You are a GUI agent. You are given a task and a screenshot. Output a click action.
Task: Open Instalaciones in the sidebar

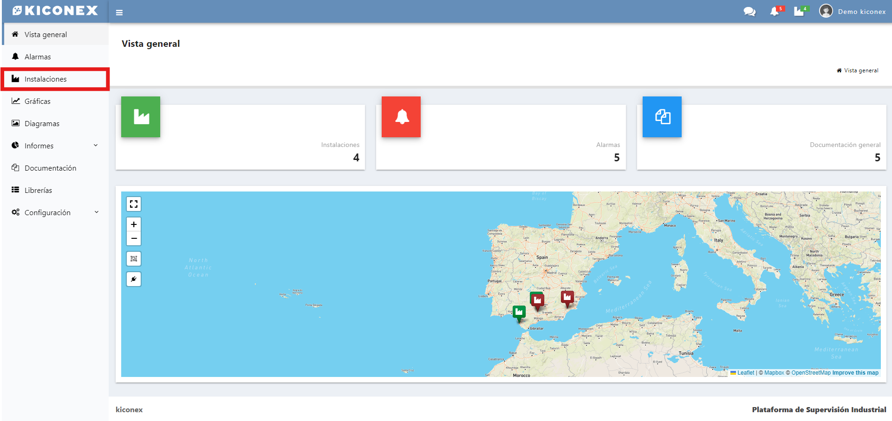(x=46, y=79)
